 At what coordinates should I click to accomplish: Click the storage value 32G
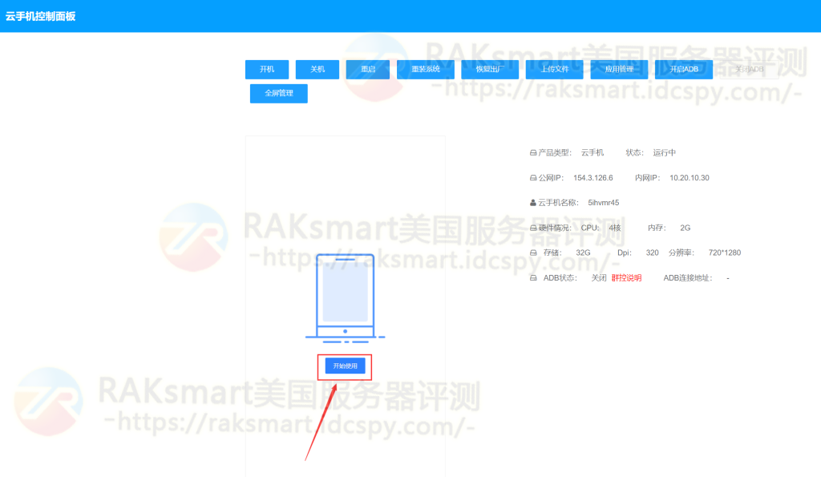583,253
